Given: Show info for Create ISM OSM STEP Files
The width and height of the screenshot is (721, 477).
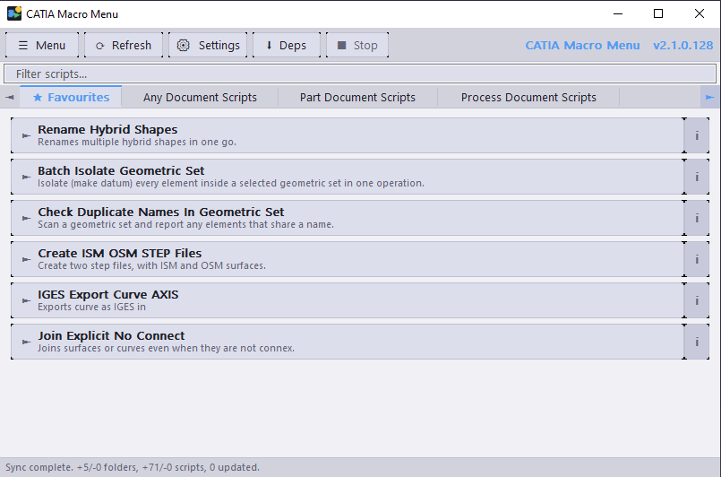Looking at the screenshot, I should click(x=697, y=259).
